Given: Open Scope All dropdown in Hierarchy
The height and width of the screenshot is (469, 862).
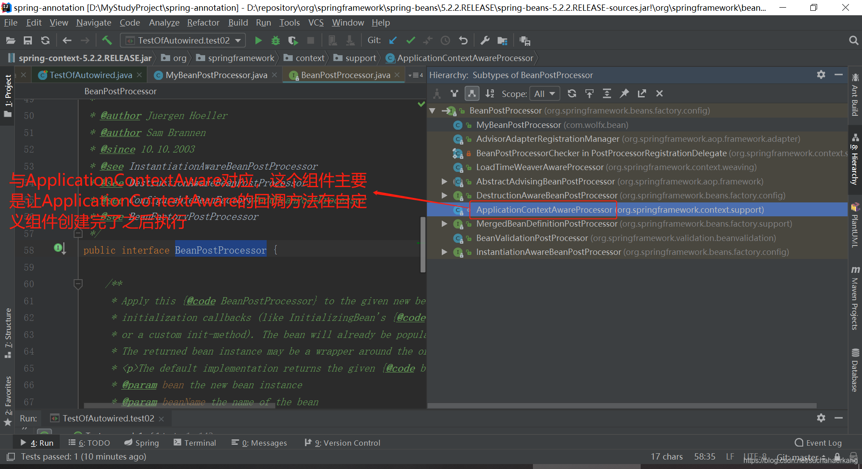Looking at the screenshot, I should (x=545, y=94).
